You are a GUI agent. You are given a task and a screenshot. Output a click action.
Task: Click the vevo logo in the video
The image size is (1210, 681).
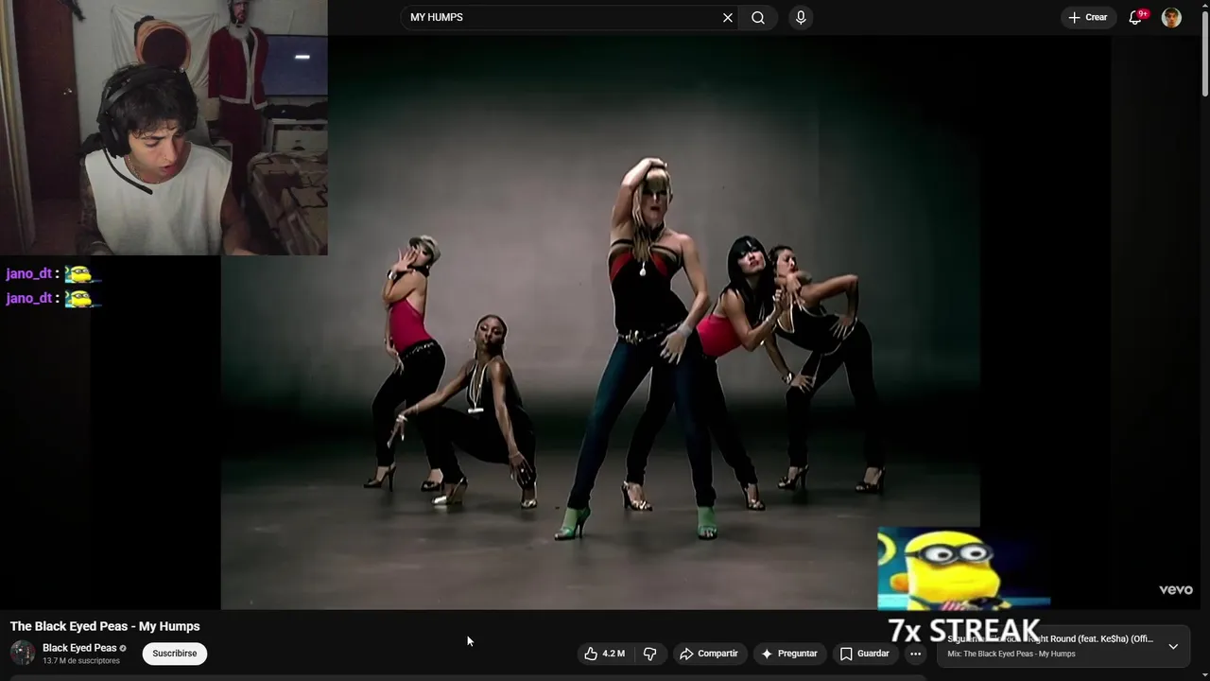point(1176,589)
